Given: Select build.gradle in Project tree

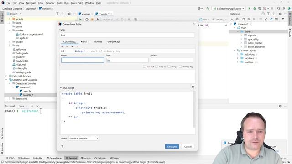Looking at the screenshot, I should (x=22, y=53).
